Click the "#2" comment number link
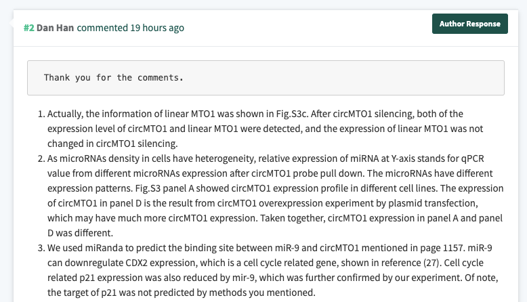 tap(29, 28)
